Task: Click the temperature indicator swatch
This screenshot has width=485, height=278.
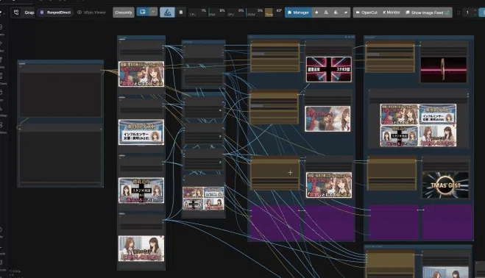Action: click(269, 13)
